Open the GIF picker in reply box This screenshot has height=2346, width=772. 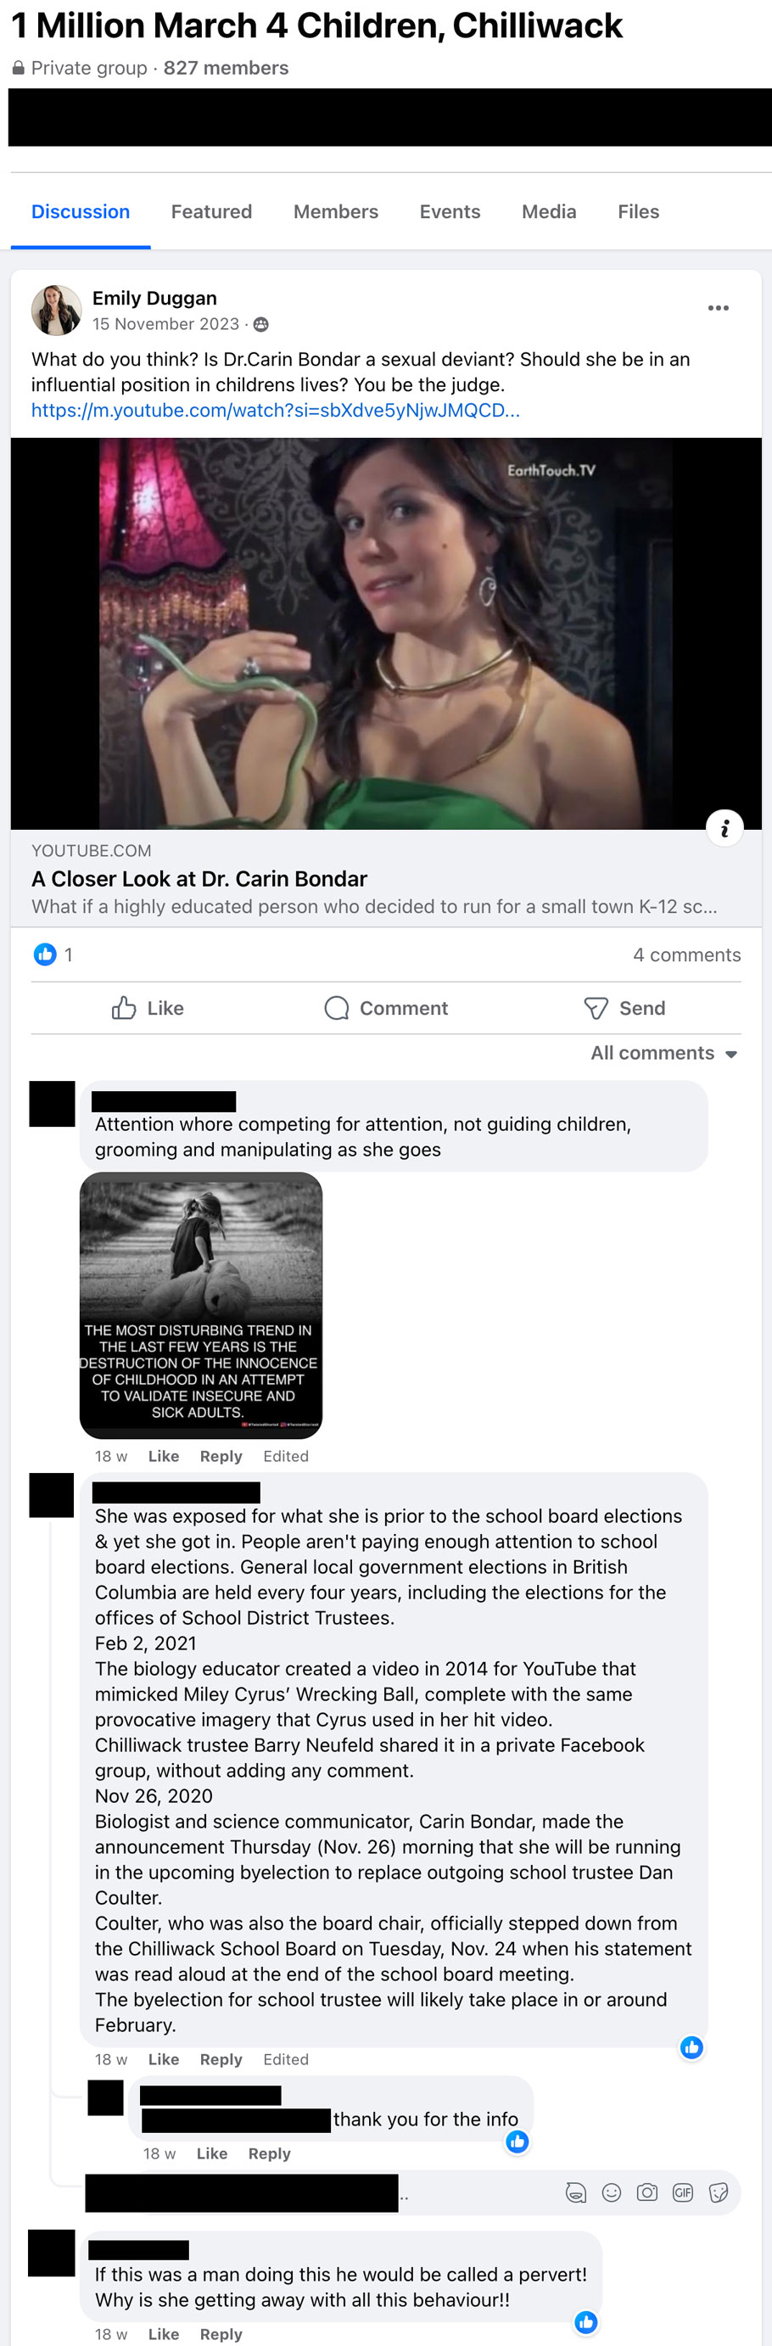(x=683, y=2193)
